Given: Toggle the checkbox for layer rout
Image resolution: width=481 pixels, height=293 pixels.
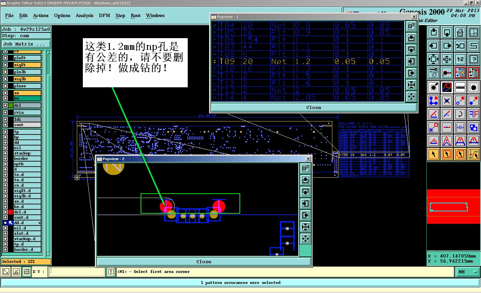Looking at the screenshot, I should point(5,125).
